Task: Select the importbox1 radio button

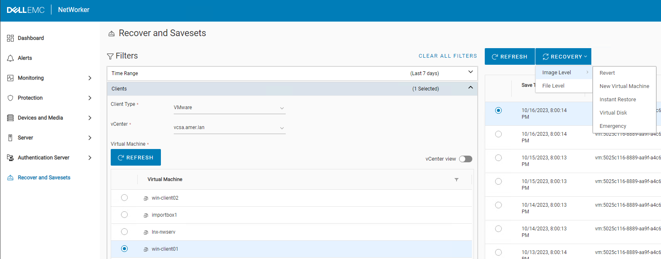Action: pos(124,215)
